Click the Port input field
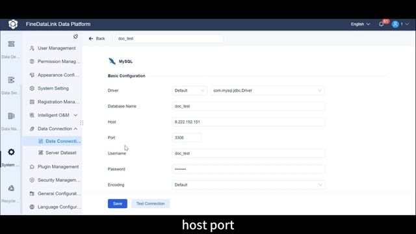This screenshot has width=416, height=234. [x=187, y=138]
